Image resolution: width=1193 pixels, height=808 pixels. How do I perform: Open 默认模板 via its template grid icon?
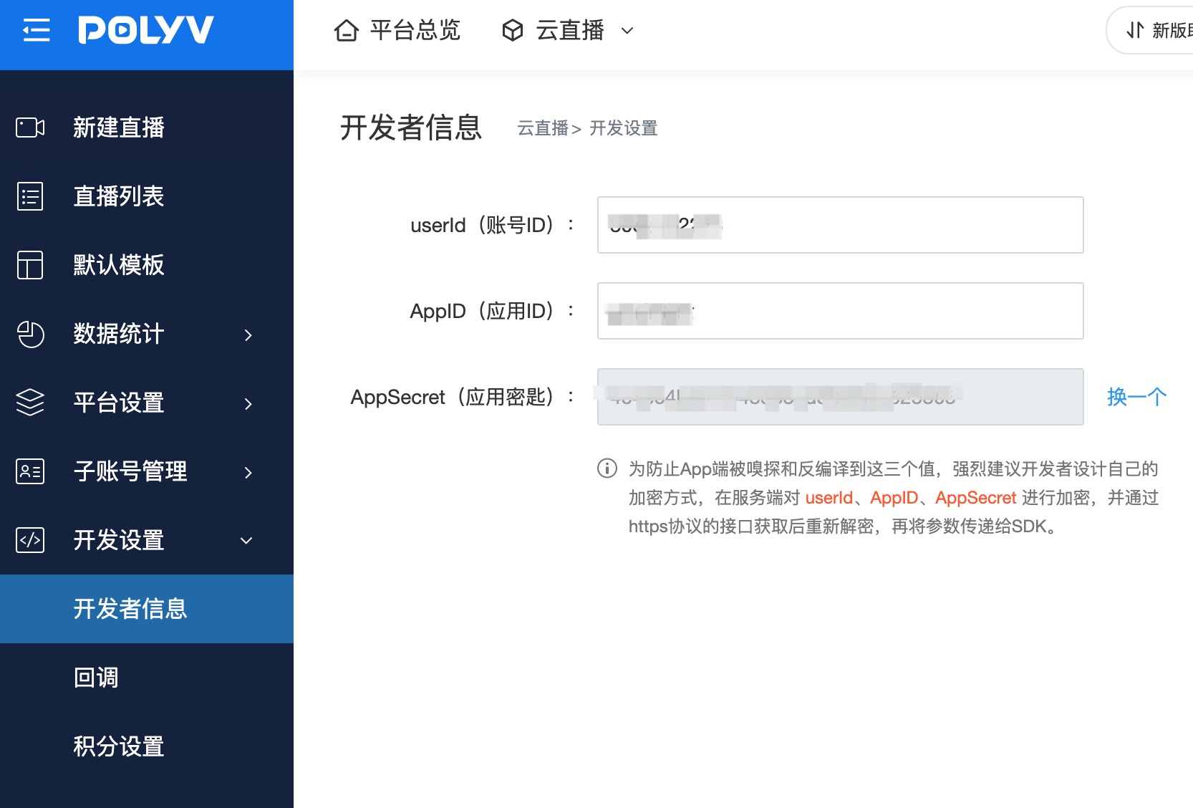click(x=29, y=265)
